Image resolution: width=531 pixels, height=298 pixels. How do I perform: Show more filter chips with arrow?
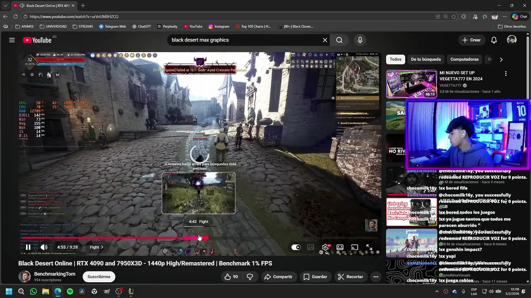501,59
